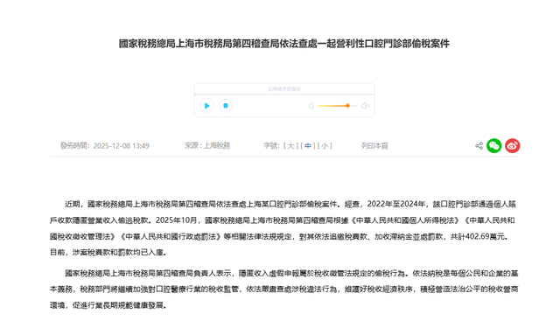Click the final line starting 環境，促進行業
Viewport: 560px width, 335px height.
coord(108,305)
